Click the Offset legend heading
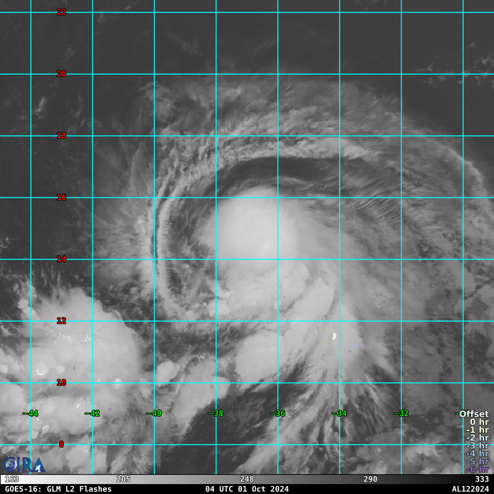494x494 pixels. tap(474, 414)
